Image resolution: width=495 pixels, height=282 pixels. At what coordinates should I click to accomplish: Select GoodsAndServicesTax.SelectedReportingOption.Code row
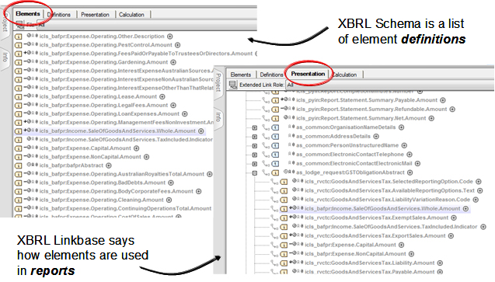point(389,182)
